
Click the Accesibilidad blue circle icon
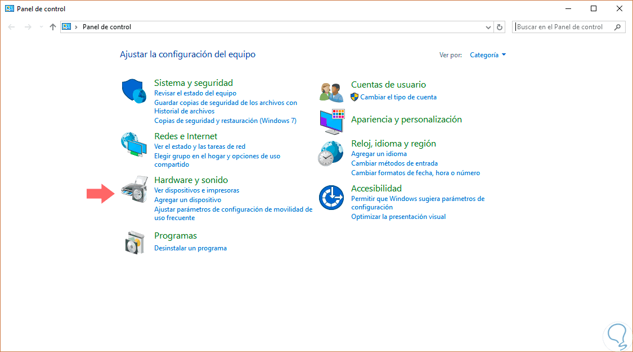click(331, 198)
